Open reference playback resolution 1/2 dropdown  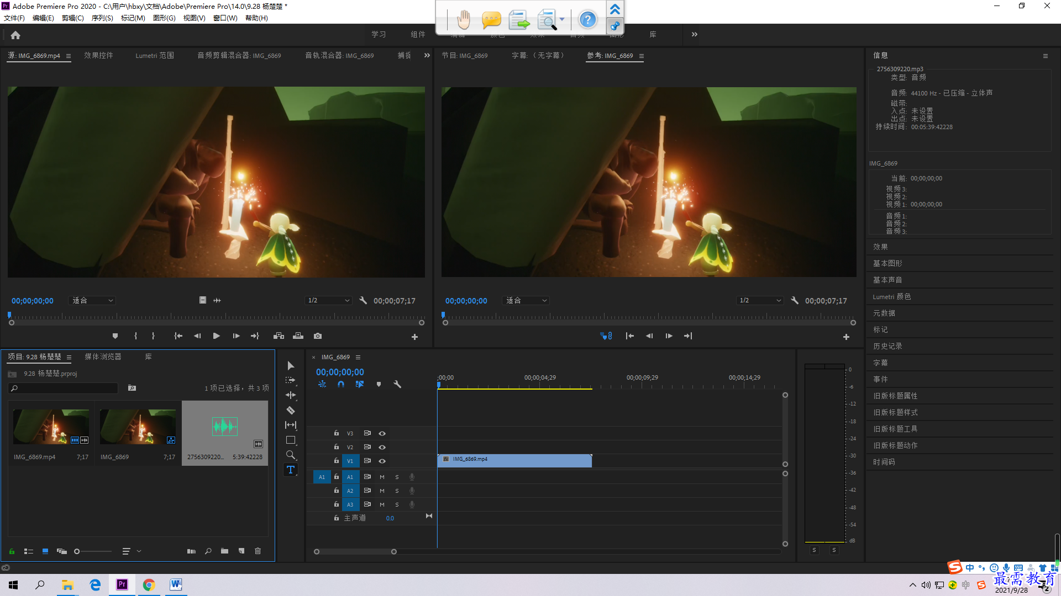(760, 301)
